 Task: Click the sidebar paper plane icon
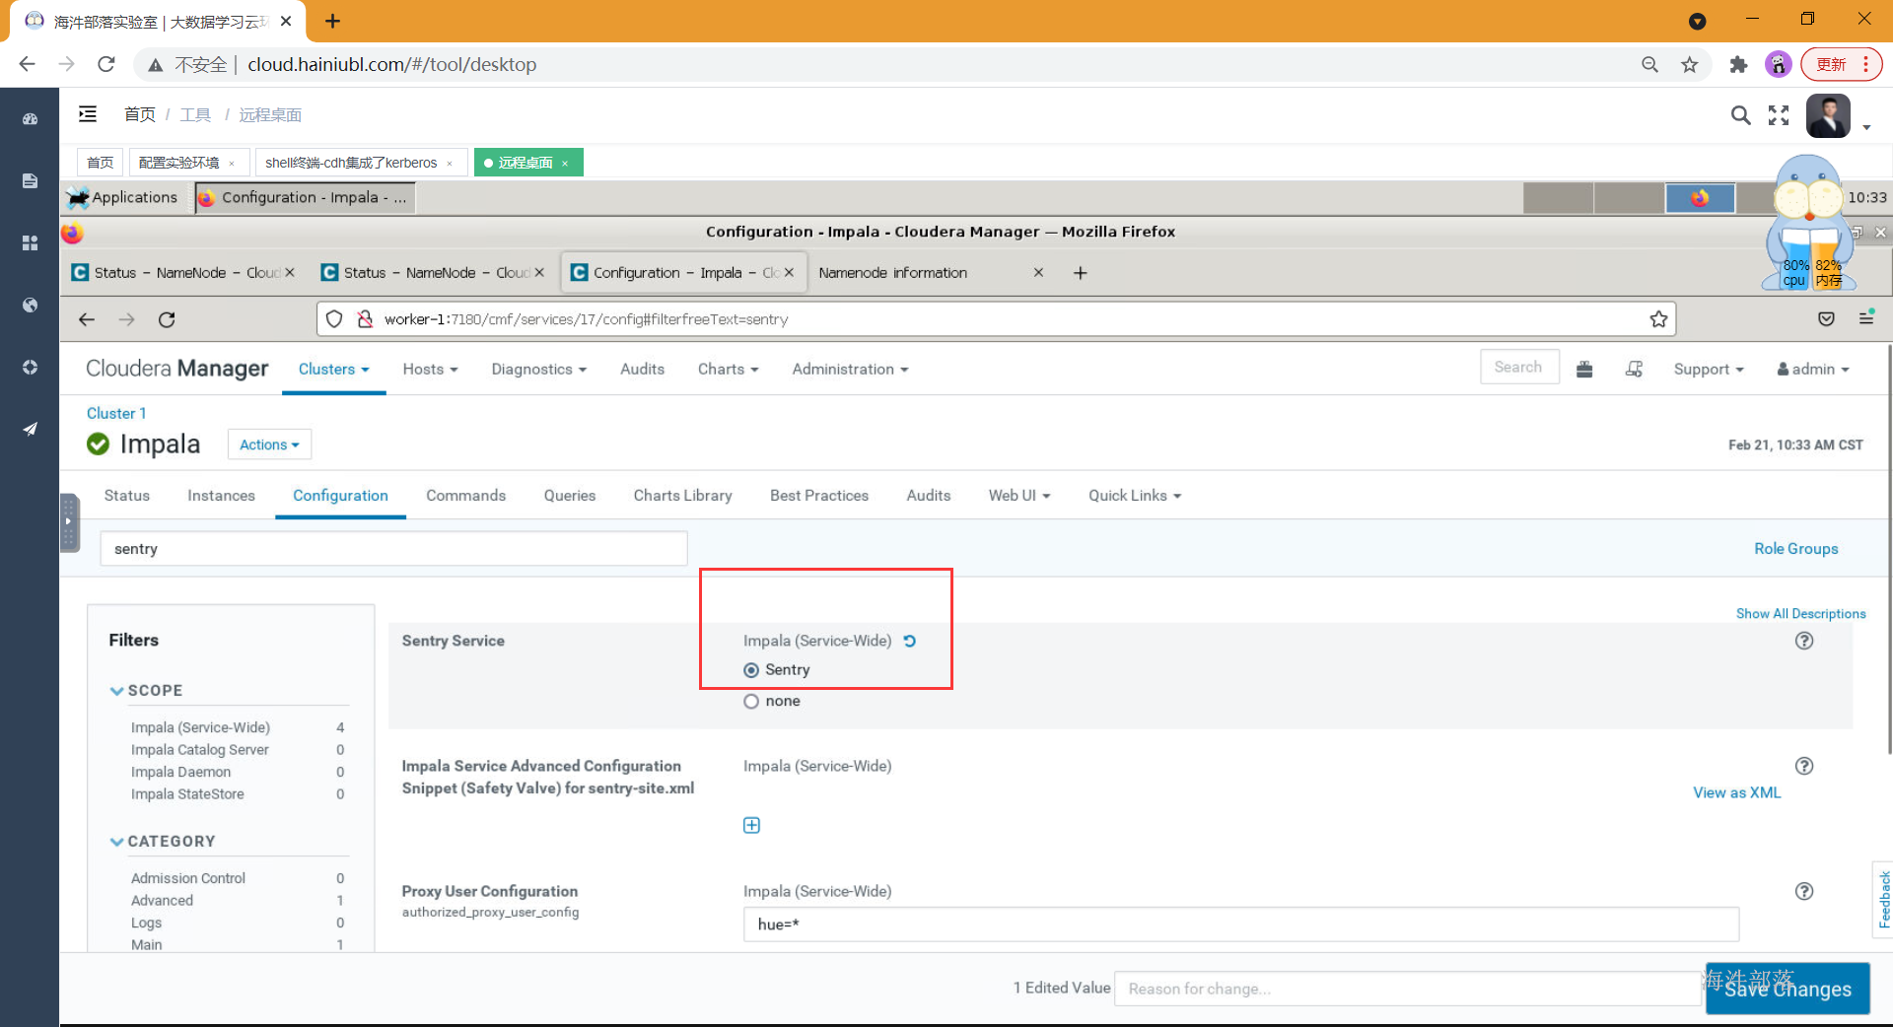pos(30,429)
